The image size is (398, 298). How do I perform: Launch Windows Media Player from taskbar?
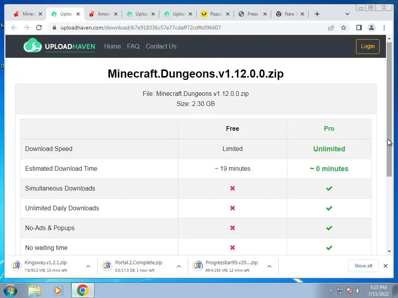58,291
